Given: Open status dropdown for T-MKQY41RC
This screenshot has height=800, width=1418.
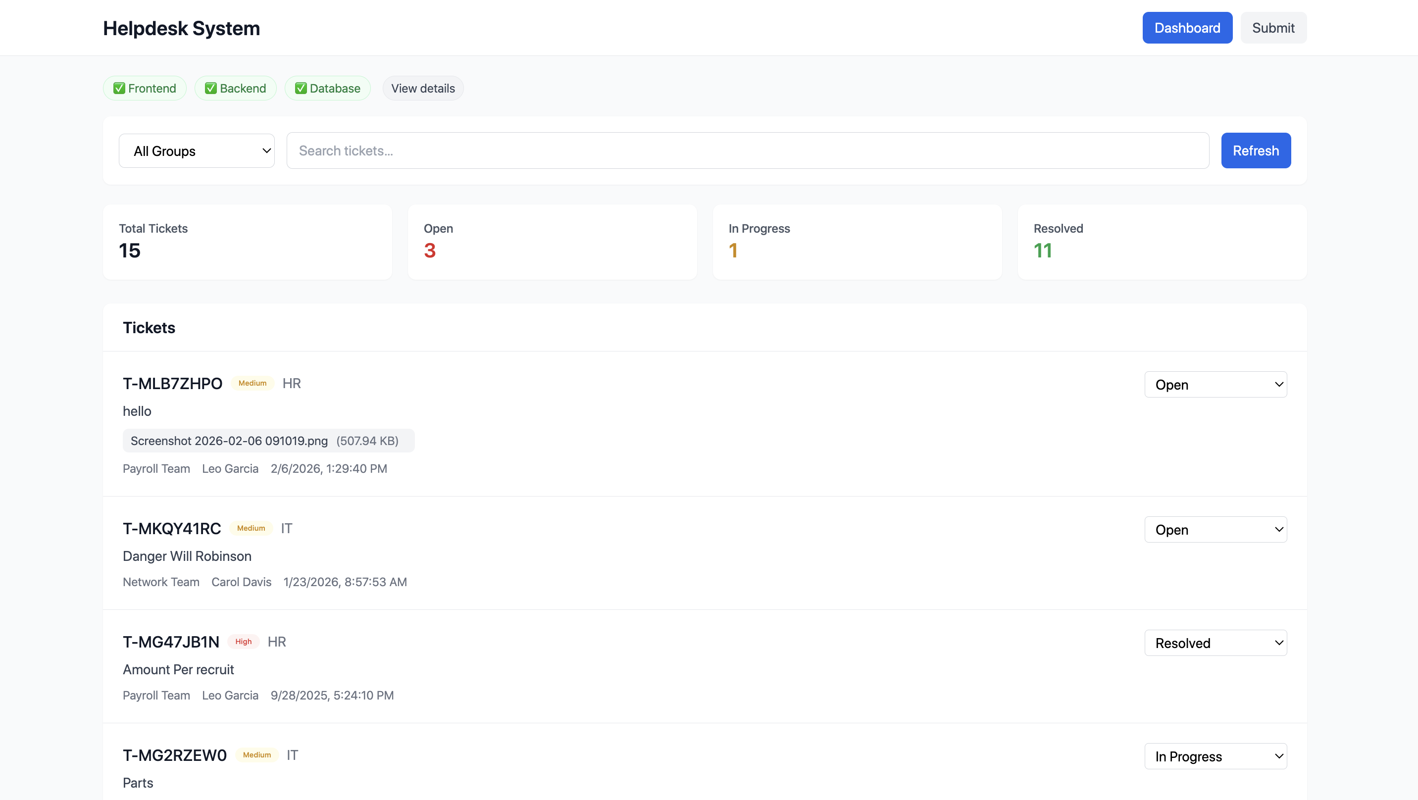Looking at the screenshot, I should [x=1215, y=530].
